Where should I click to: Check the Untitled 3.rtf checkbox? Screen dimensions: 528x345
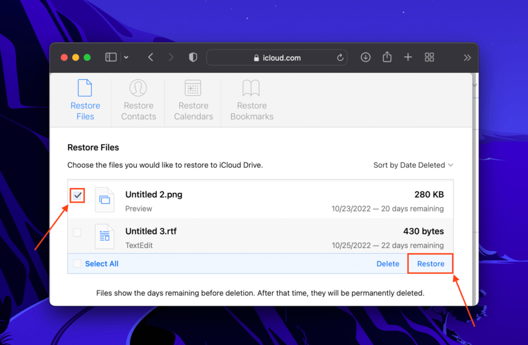pyautogui.click(x=77, y=232)
